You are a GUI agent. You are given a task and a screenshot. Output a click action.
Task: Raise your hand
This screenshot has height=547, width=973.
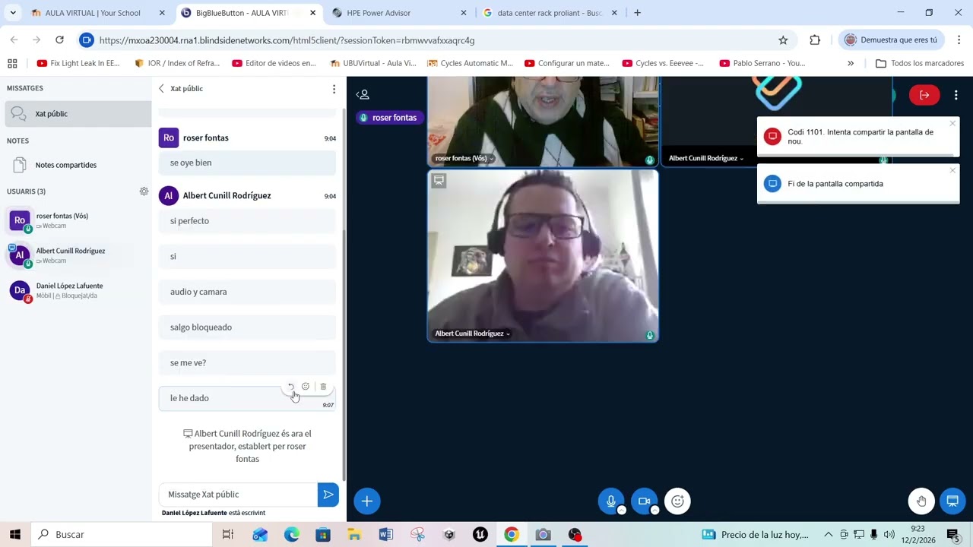(921, 501)
